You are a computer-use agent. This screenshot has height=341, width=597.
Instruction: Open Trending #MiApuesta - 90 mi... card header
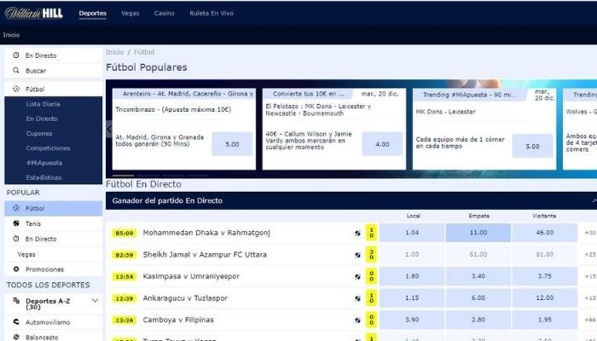click(470, 95)
